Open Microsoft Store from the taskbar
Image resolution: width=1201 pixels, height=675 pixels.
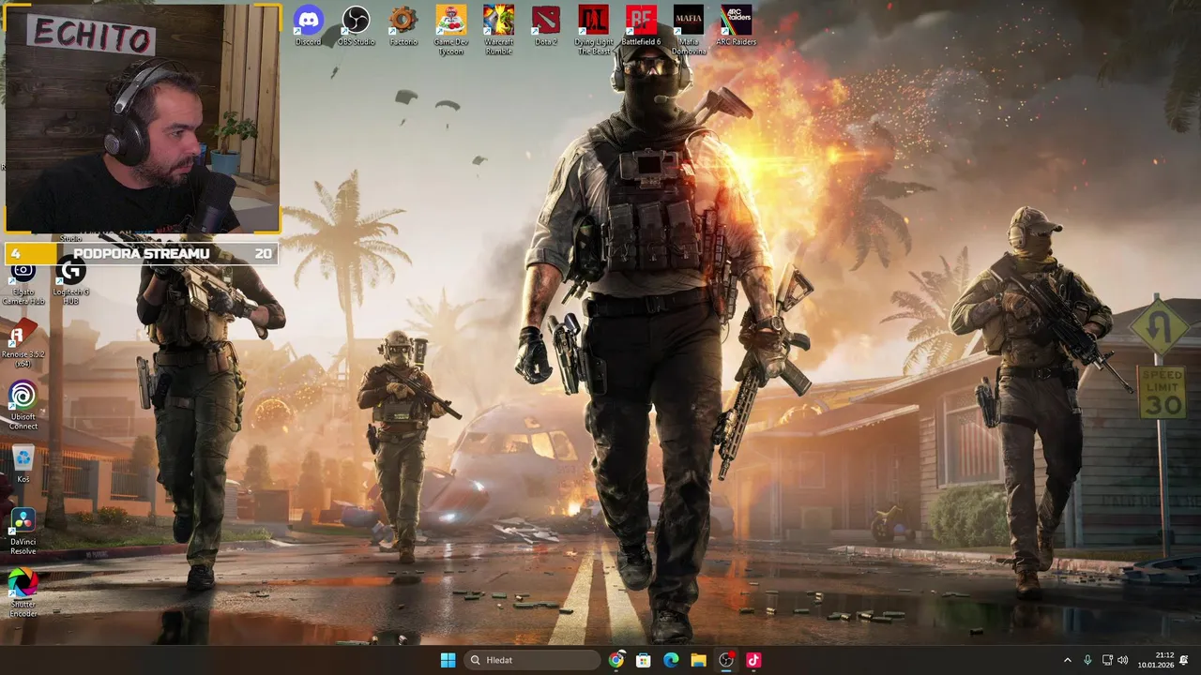pos(644,660)
